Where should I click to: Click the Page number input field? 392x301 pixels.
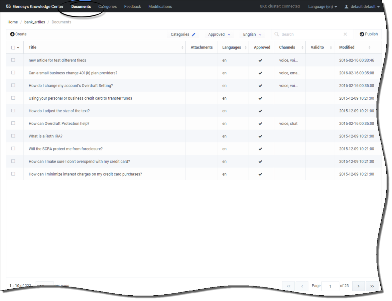coord(330,286)
